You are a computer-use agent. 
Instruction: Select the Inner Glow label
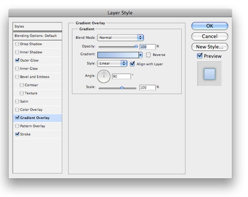tap(29, 69)
